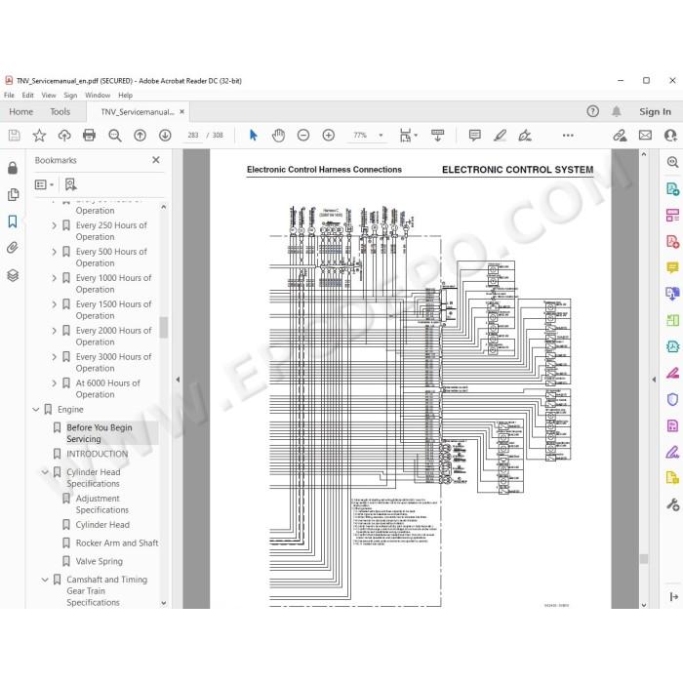The width and height of the screenshot is (683, 683).
Task: Open the Help menu
Action: 126,96
